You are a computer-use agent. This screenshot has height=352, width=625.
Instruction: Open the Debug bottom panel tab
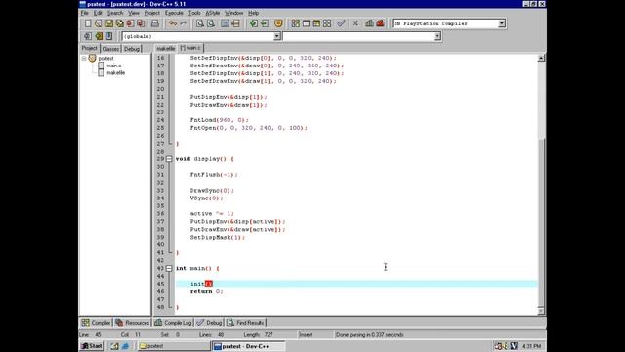[209, 323]
